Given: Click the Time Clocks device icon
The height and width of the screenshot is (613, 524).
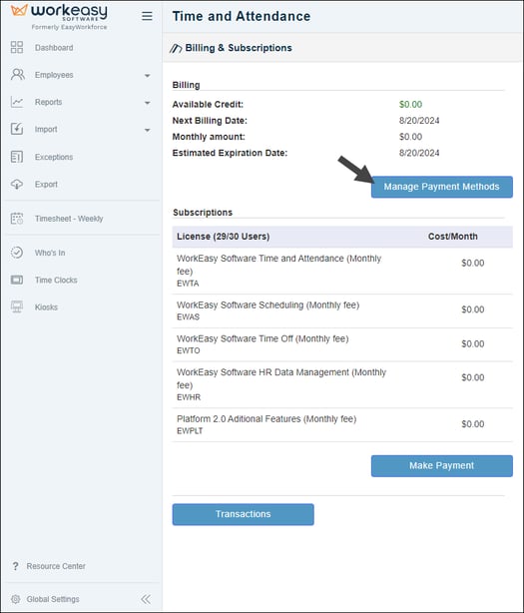Looking at the screenshot, I should coord(17,280).
